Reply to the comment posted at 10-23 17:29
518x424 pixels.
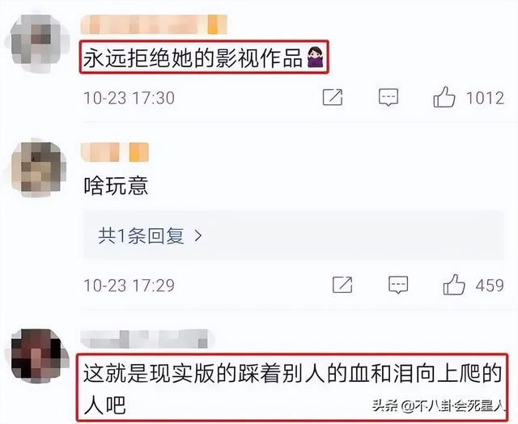click(x=398, y=285)
